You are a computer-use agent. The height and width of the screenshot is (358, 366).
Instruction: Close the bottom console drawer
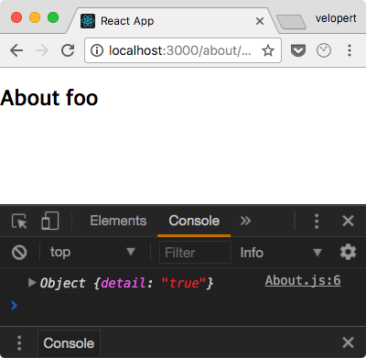pos(348,342)
